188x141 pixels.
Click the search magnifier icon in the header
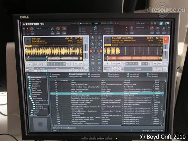(x=152, y=23)
